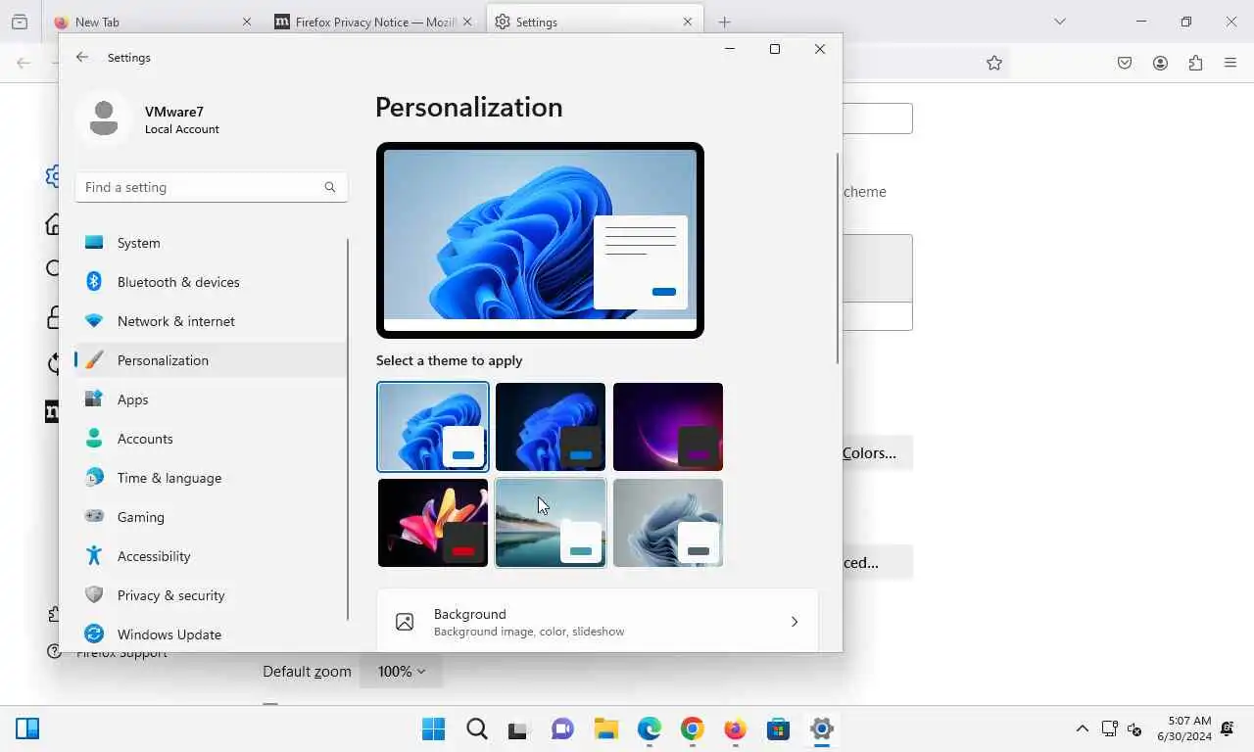
Task: Click the VMware7 account avatar
Action: pyautogui.click(x=104, y=119)
